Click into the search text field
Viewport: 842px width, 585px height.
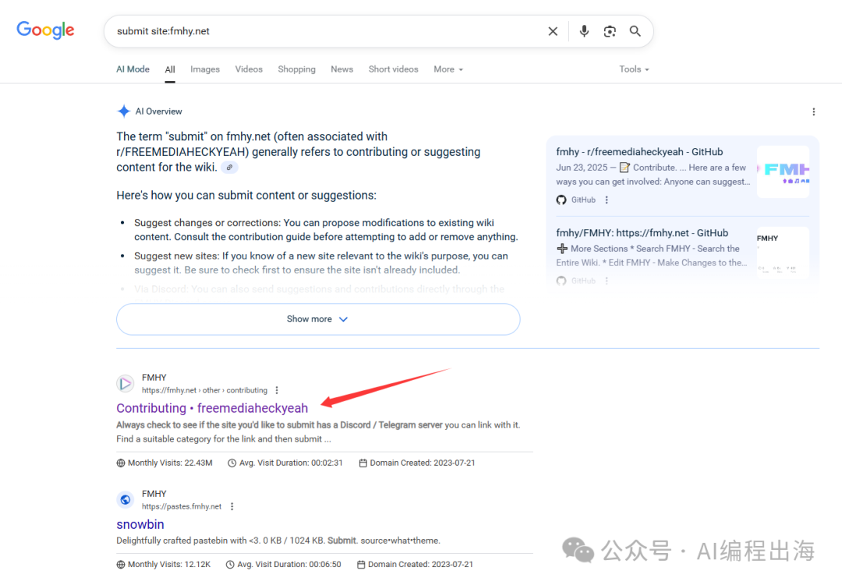[327, 31]
